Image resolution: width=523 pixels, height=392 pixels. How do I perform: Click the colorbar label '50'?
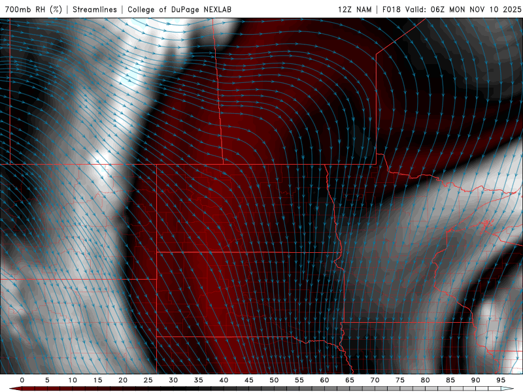pyautogui.click(x=274, y=380)
